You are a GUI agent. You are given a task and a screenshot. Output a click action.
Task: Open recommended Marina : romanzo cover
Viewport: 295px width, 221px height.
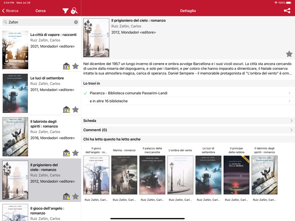[124, 175]
